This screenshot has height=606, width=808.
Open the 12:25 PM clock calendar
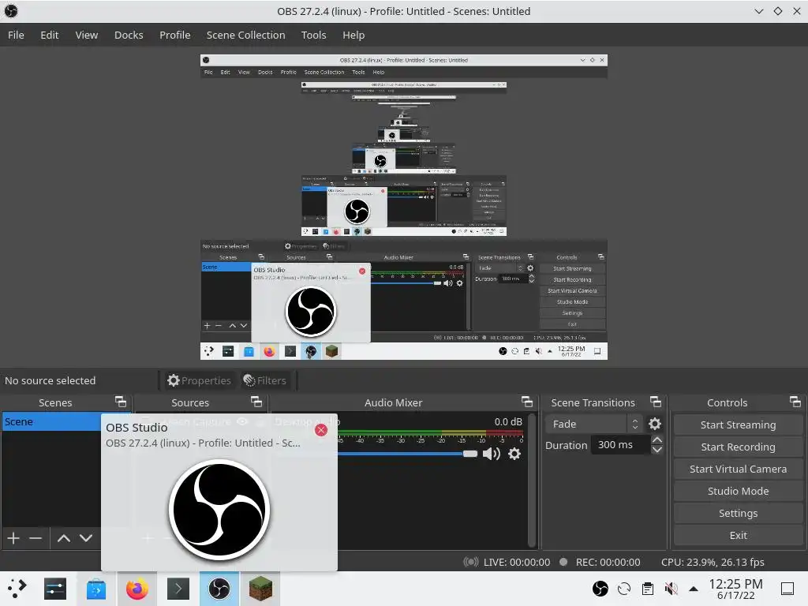736,589
